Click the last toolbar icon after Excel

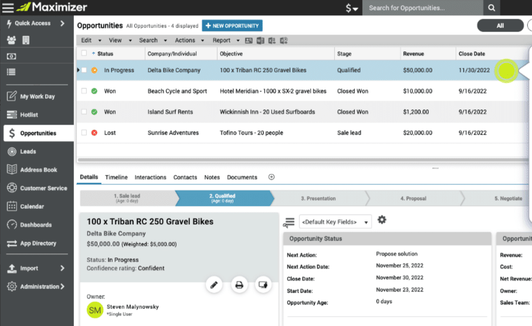pos(284,40)
